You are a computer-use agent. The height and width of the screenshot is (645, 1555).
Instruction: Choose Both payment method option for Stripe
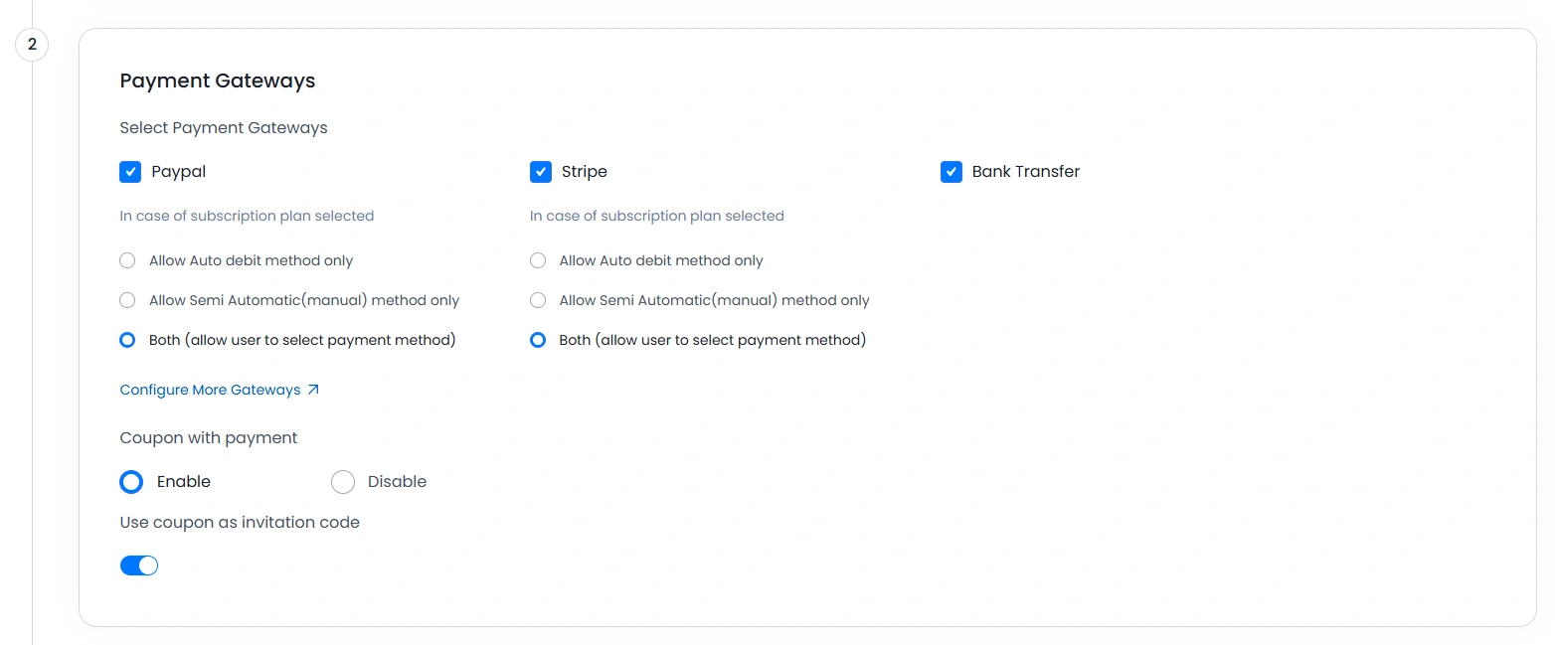pyautogui.click(x=538, y=340)
